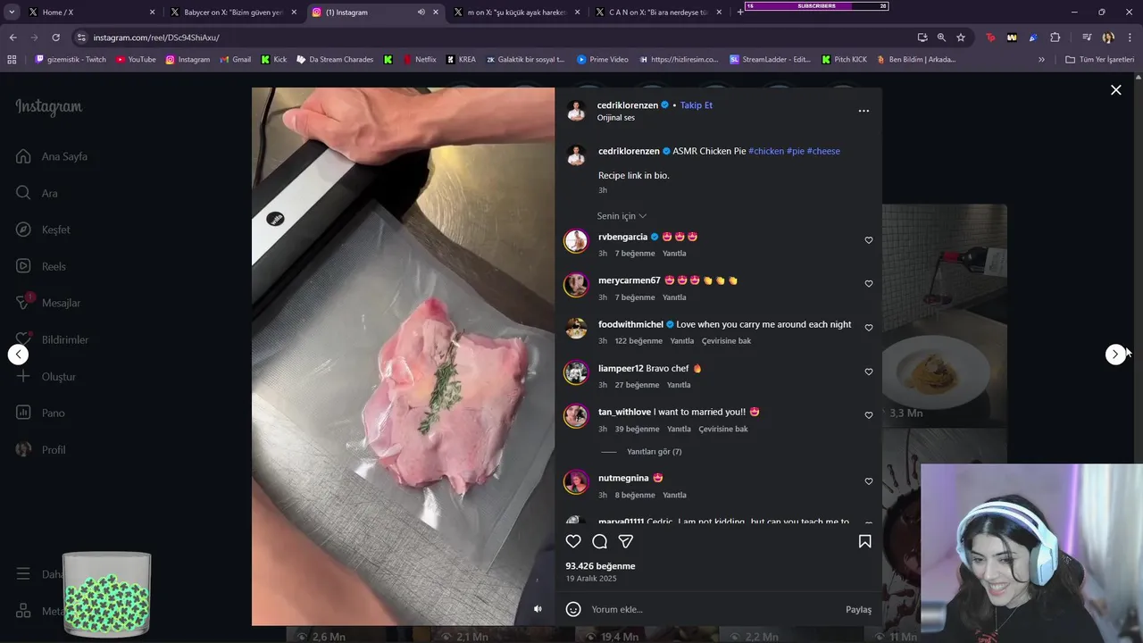Switch to the "Home / X" browser tab
The width and height of the screenshot is (1143, 643).
[85, 13]
